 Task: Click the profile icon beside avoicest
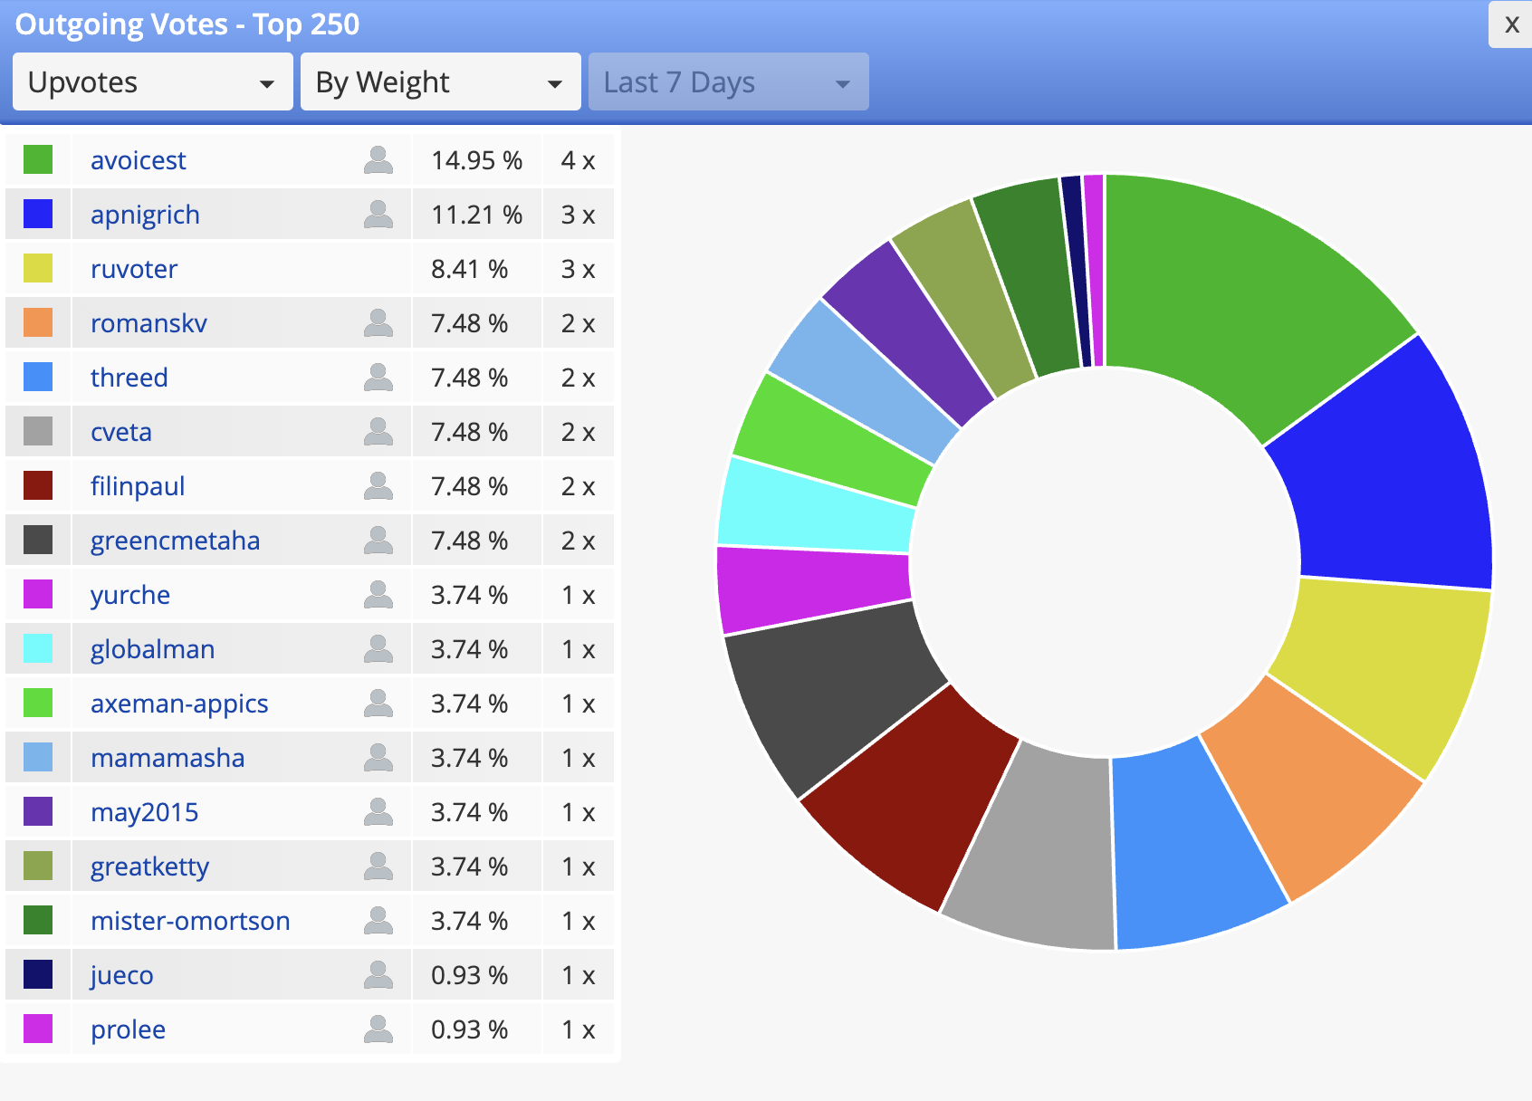coord(378,160)
